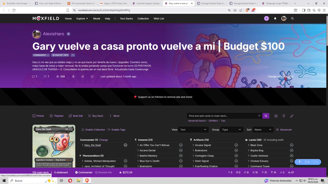Click the plus icon next to AlexisHaro
This screenshot has height=184, width=328.
pos(68,34)
